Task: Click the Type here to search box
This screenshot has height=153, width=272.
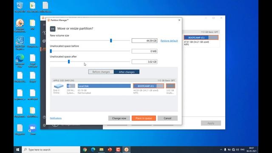Action: (x=51, y=150)
